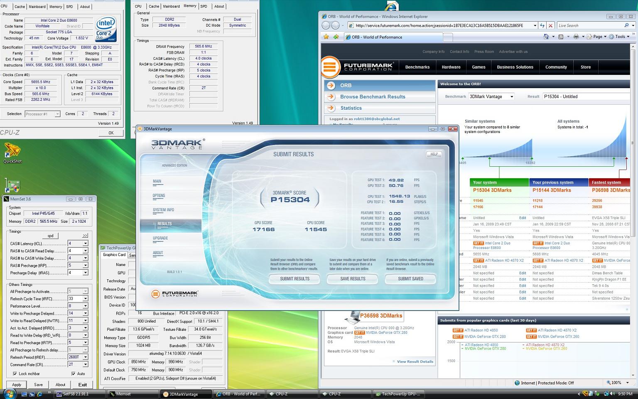Open Refresh Period (tREF) dropdown
638x399 pixels.
[x=86, y=357]
